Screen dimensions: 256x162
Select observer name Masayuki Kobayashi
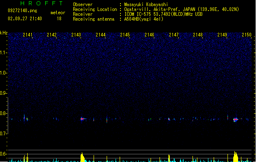[x=146, y=4]
